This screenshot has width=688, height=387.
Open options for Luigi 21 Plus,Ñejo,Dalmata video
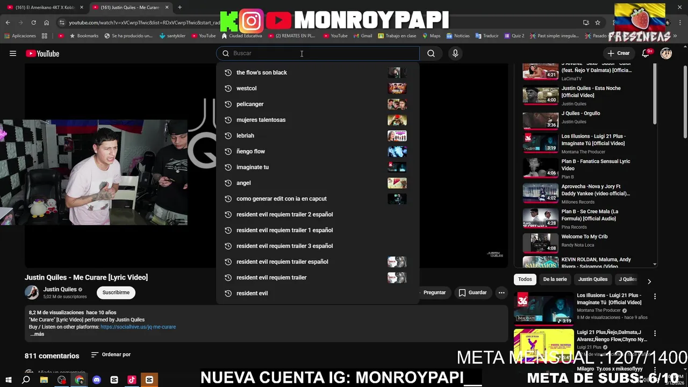(x=655, y=333)
